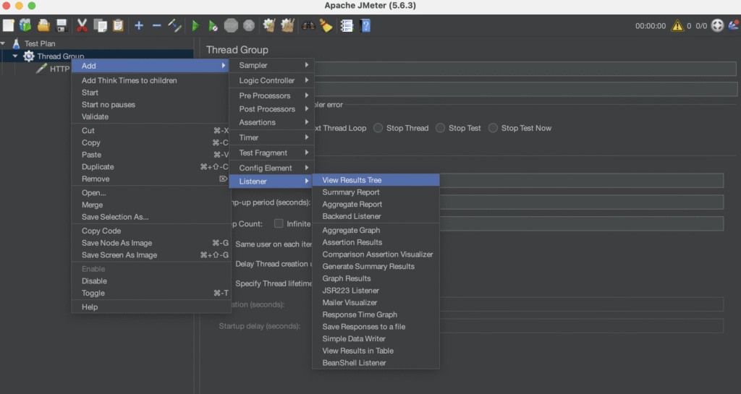Viewport: 741px width, 394px height.
Task: Select the Stop Test Now radio button
Action: click(x=494, y=128)
